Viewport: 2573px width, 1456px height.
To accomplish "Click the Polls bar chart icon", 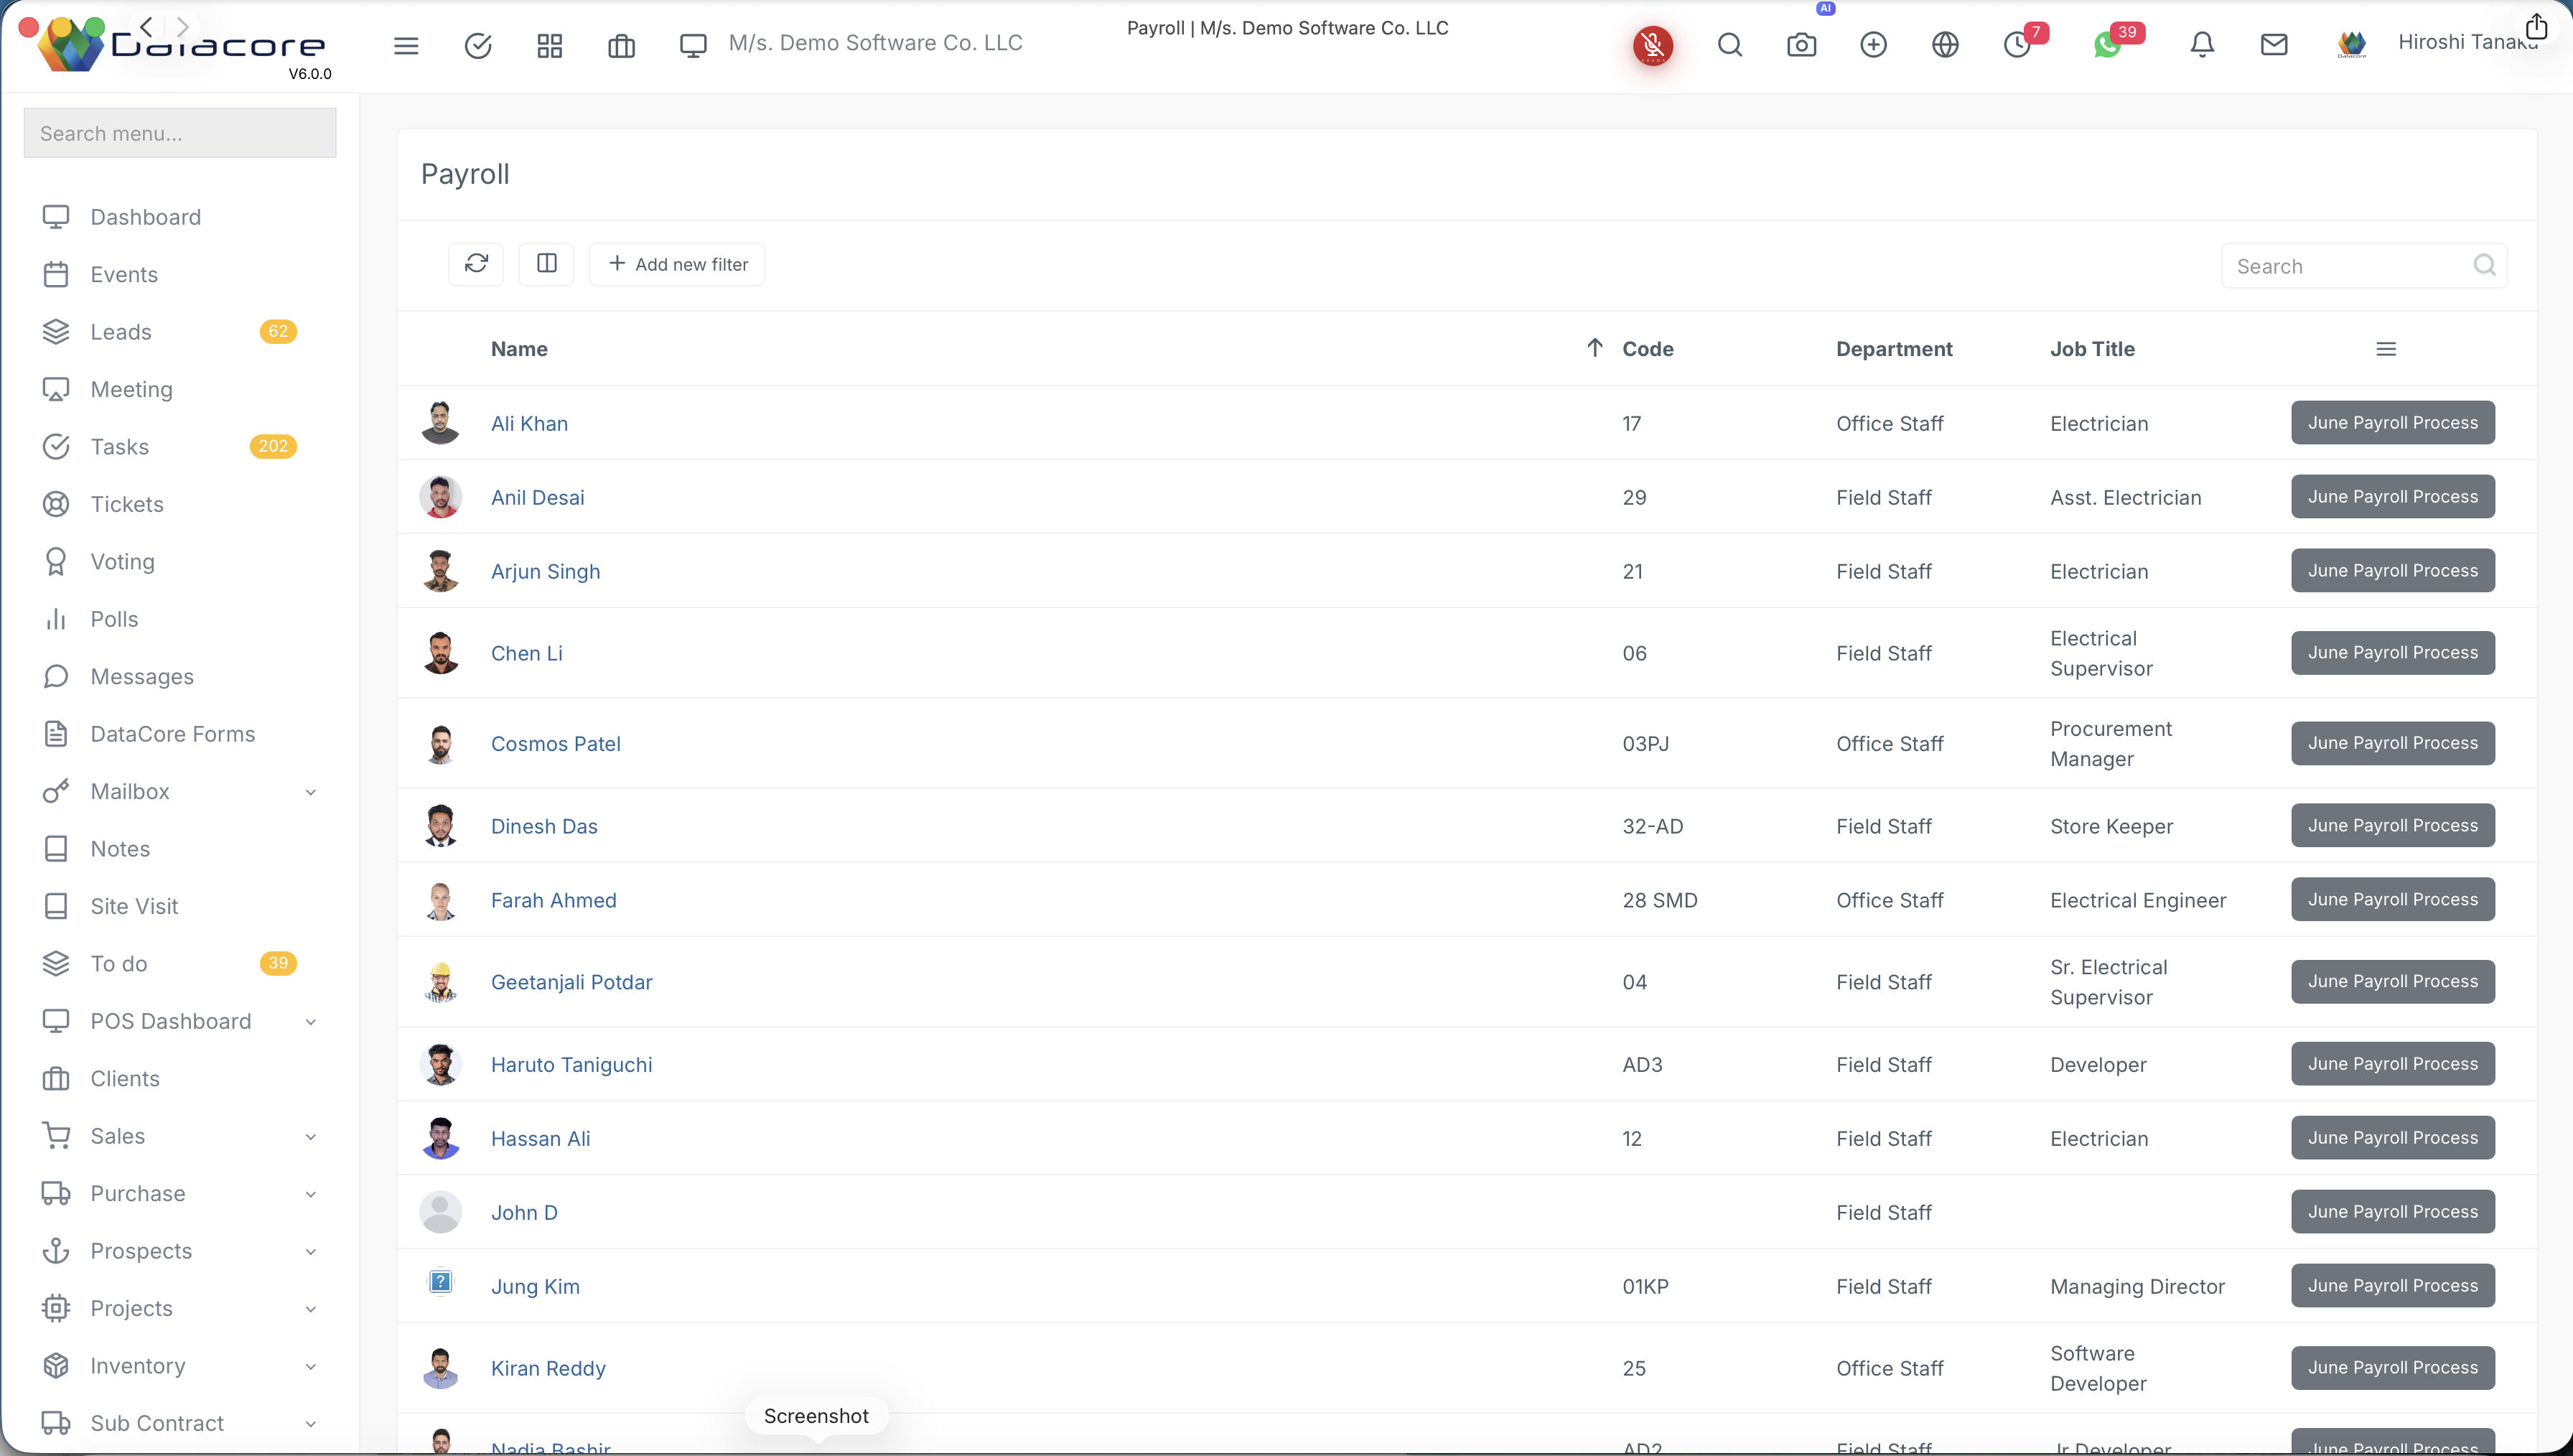I will [x=56, y=619].
